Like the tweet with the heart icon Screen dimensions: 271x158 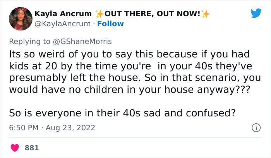click(15, 148)
